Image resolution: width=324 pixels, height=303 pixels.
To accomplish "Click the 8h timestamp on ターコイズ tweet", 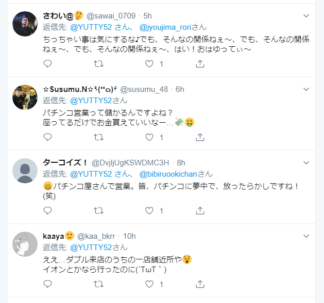I will [x=181, y=162].
